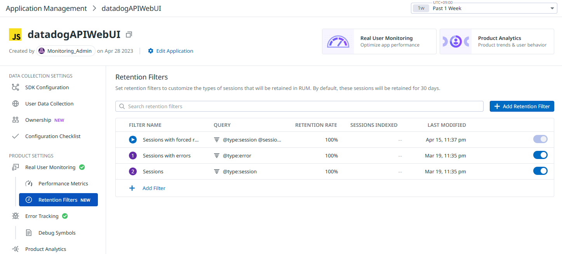The image size is (562, 254).
Task: Click the JS application logo icon
Action: pos(15,35)
